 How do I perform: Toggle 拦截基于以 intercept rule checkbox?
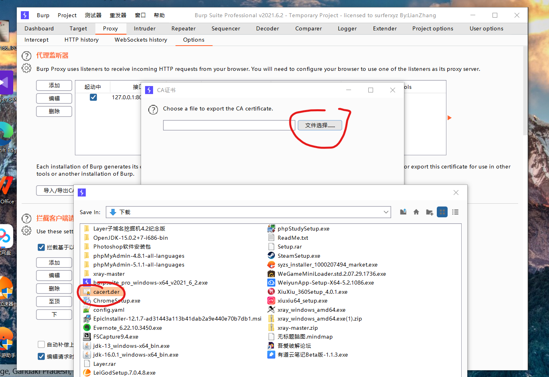[41, 247]
